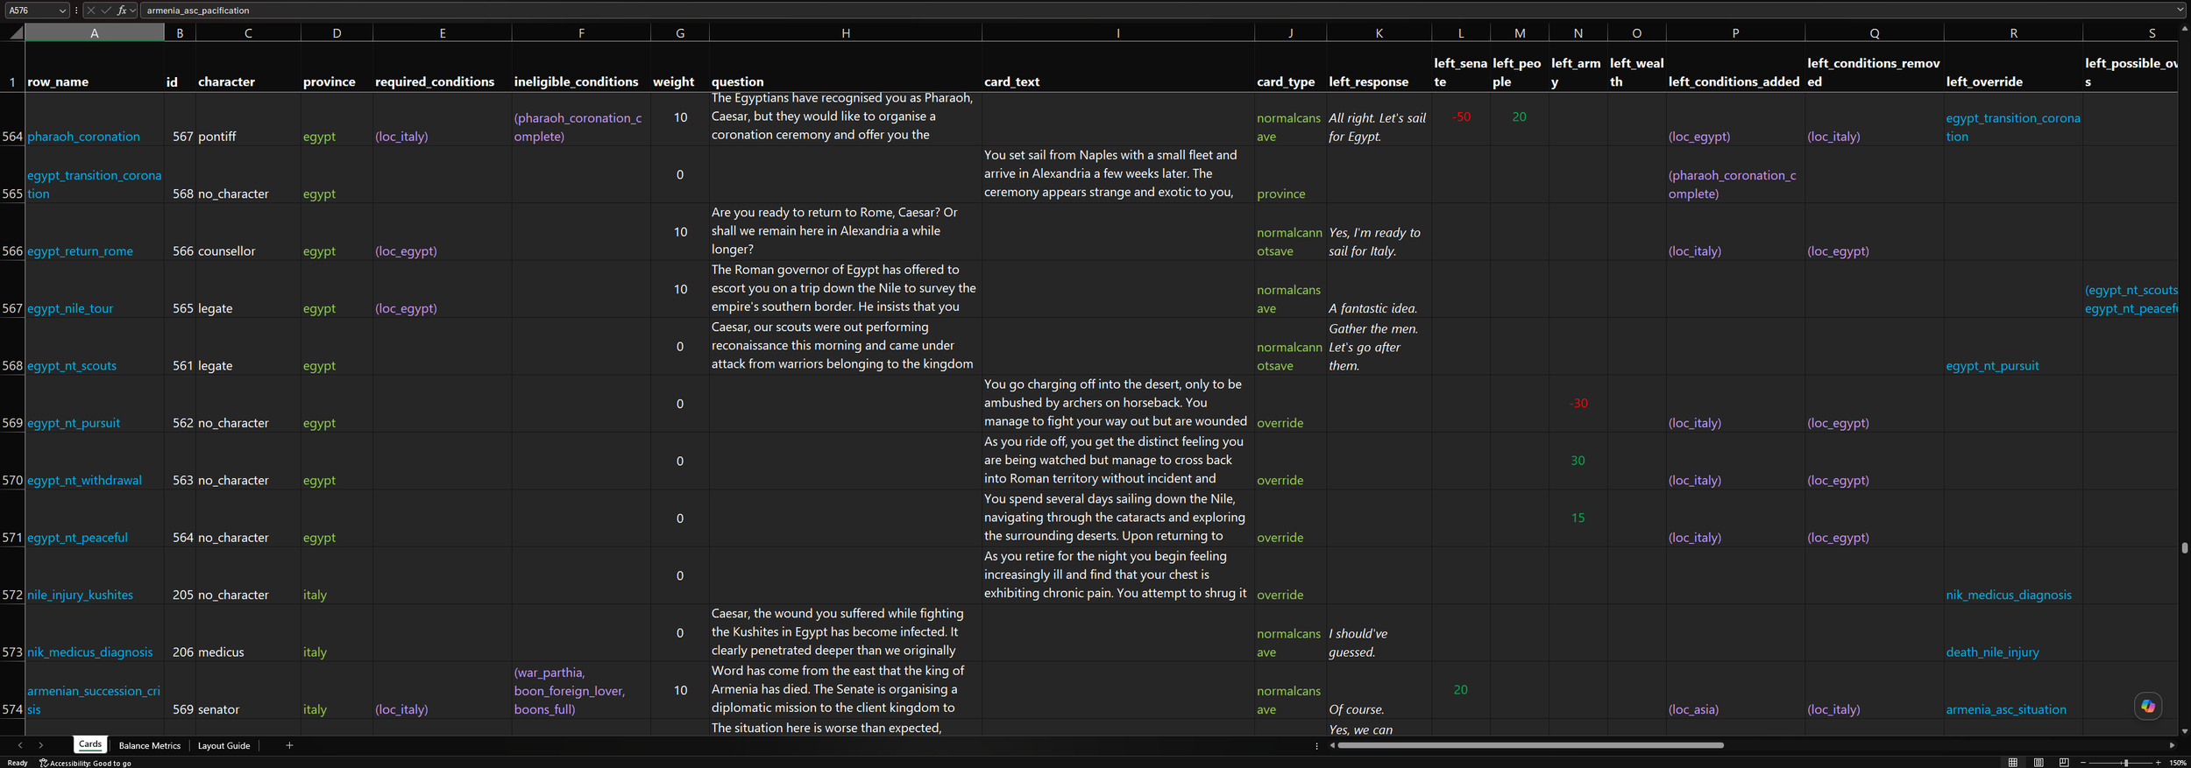Click the horizontal scroll right arrow
Image resolution: width=2191 pixels, height=768 pixels.
click(x=2172, y=745)
